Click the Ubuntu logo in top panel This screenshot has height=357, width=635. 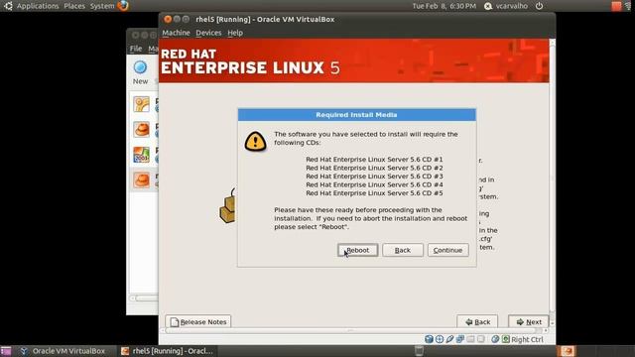(8, 6)
